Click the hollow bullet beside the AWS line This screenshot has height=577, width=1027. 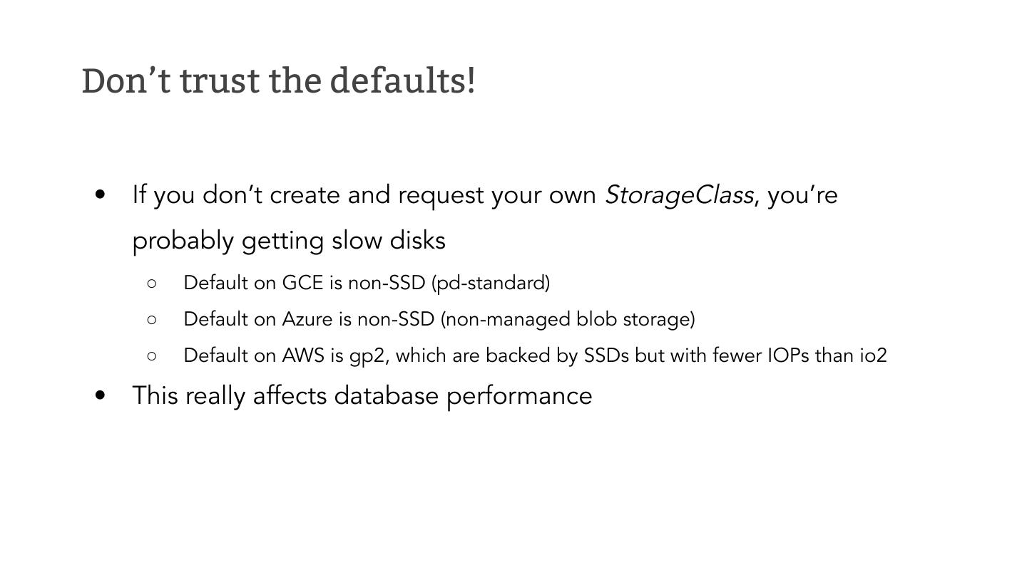pyautogui.click(x=151, y=356)
